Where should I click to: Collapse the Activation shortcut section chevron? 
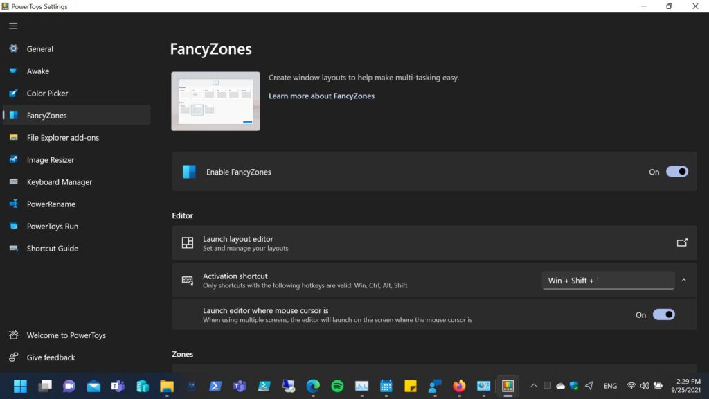(x=683, y=281)
